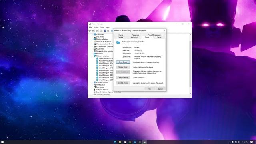Image resolution: width=256 pixels, height=144 pixels.
Task: Click the Display adapters category icon
Action: click(95, 39)
